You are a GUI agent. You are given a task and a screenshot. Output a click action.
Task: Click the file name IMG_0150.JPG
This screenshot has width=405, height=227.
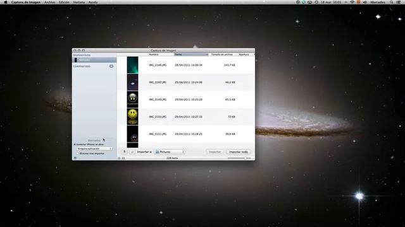(x=158, y=117)
